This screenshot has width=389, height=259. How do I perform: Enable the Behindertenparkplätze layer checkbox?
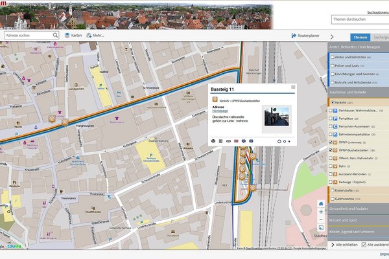(331, 134)
